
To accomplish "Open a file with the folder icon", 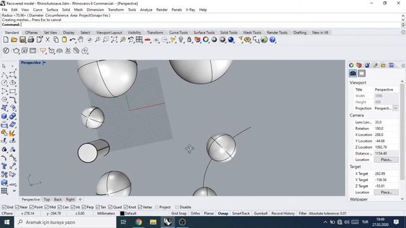I will point(14,39).
